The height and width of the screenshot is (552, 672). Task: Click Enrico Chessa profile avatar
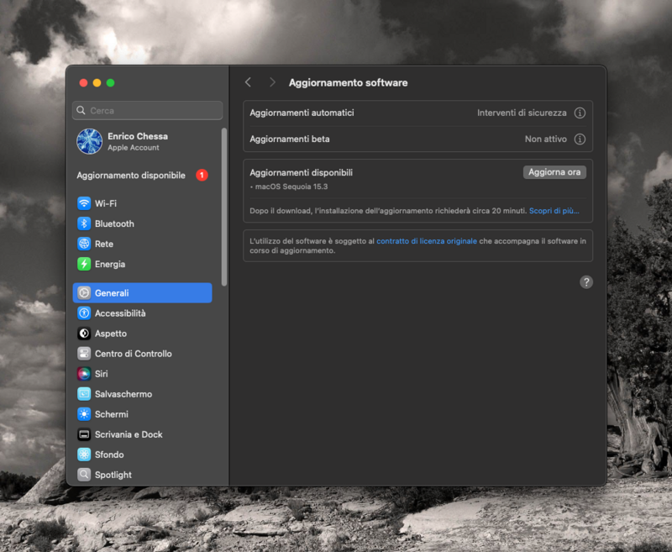tap(90, 141)
